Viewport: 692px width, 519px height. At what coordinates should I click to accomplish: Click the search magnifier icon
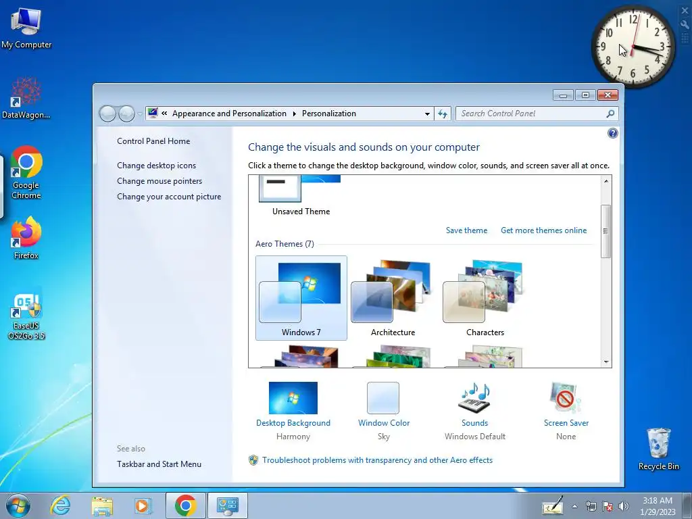pyautogui.click(x=610, y=114)
